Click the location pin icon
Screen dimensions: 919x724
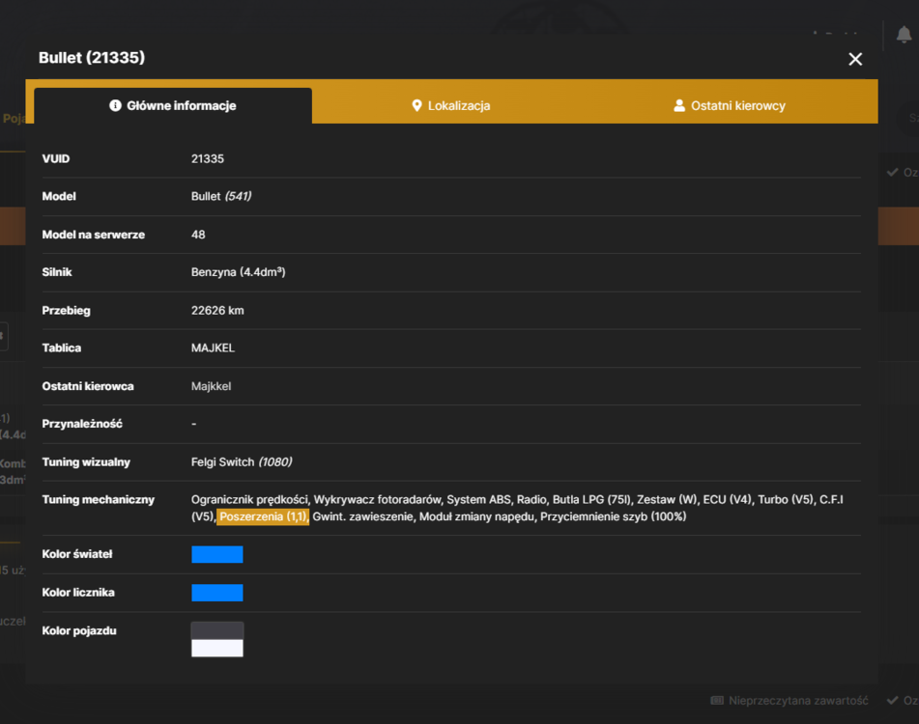[416, 105]
